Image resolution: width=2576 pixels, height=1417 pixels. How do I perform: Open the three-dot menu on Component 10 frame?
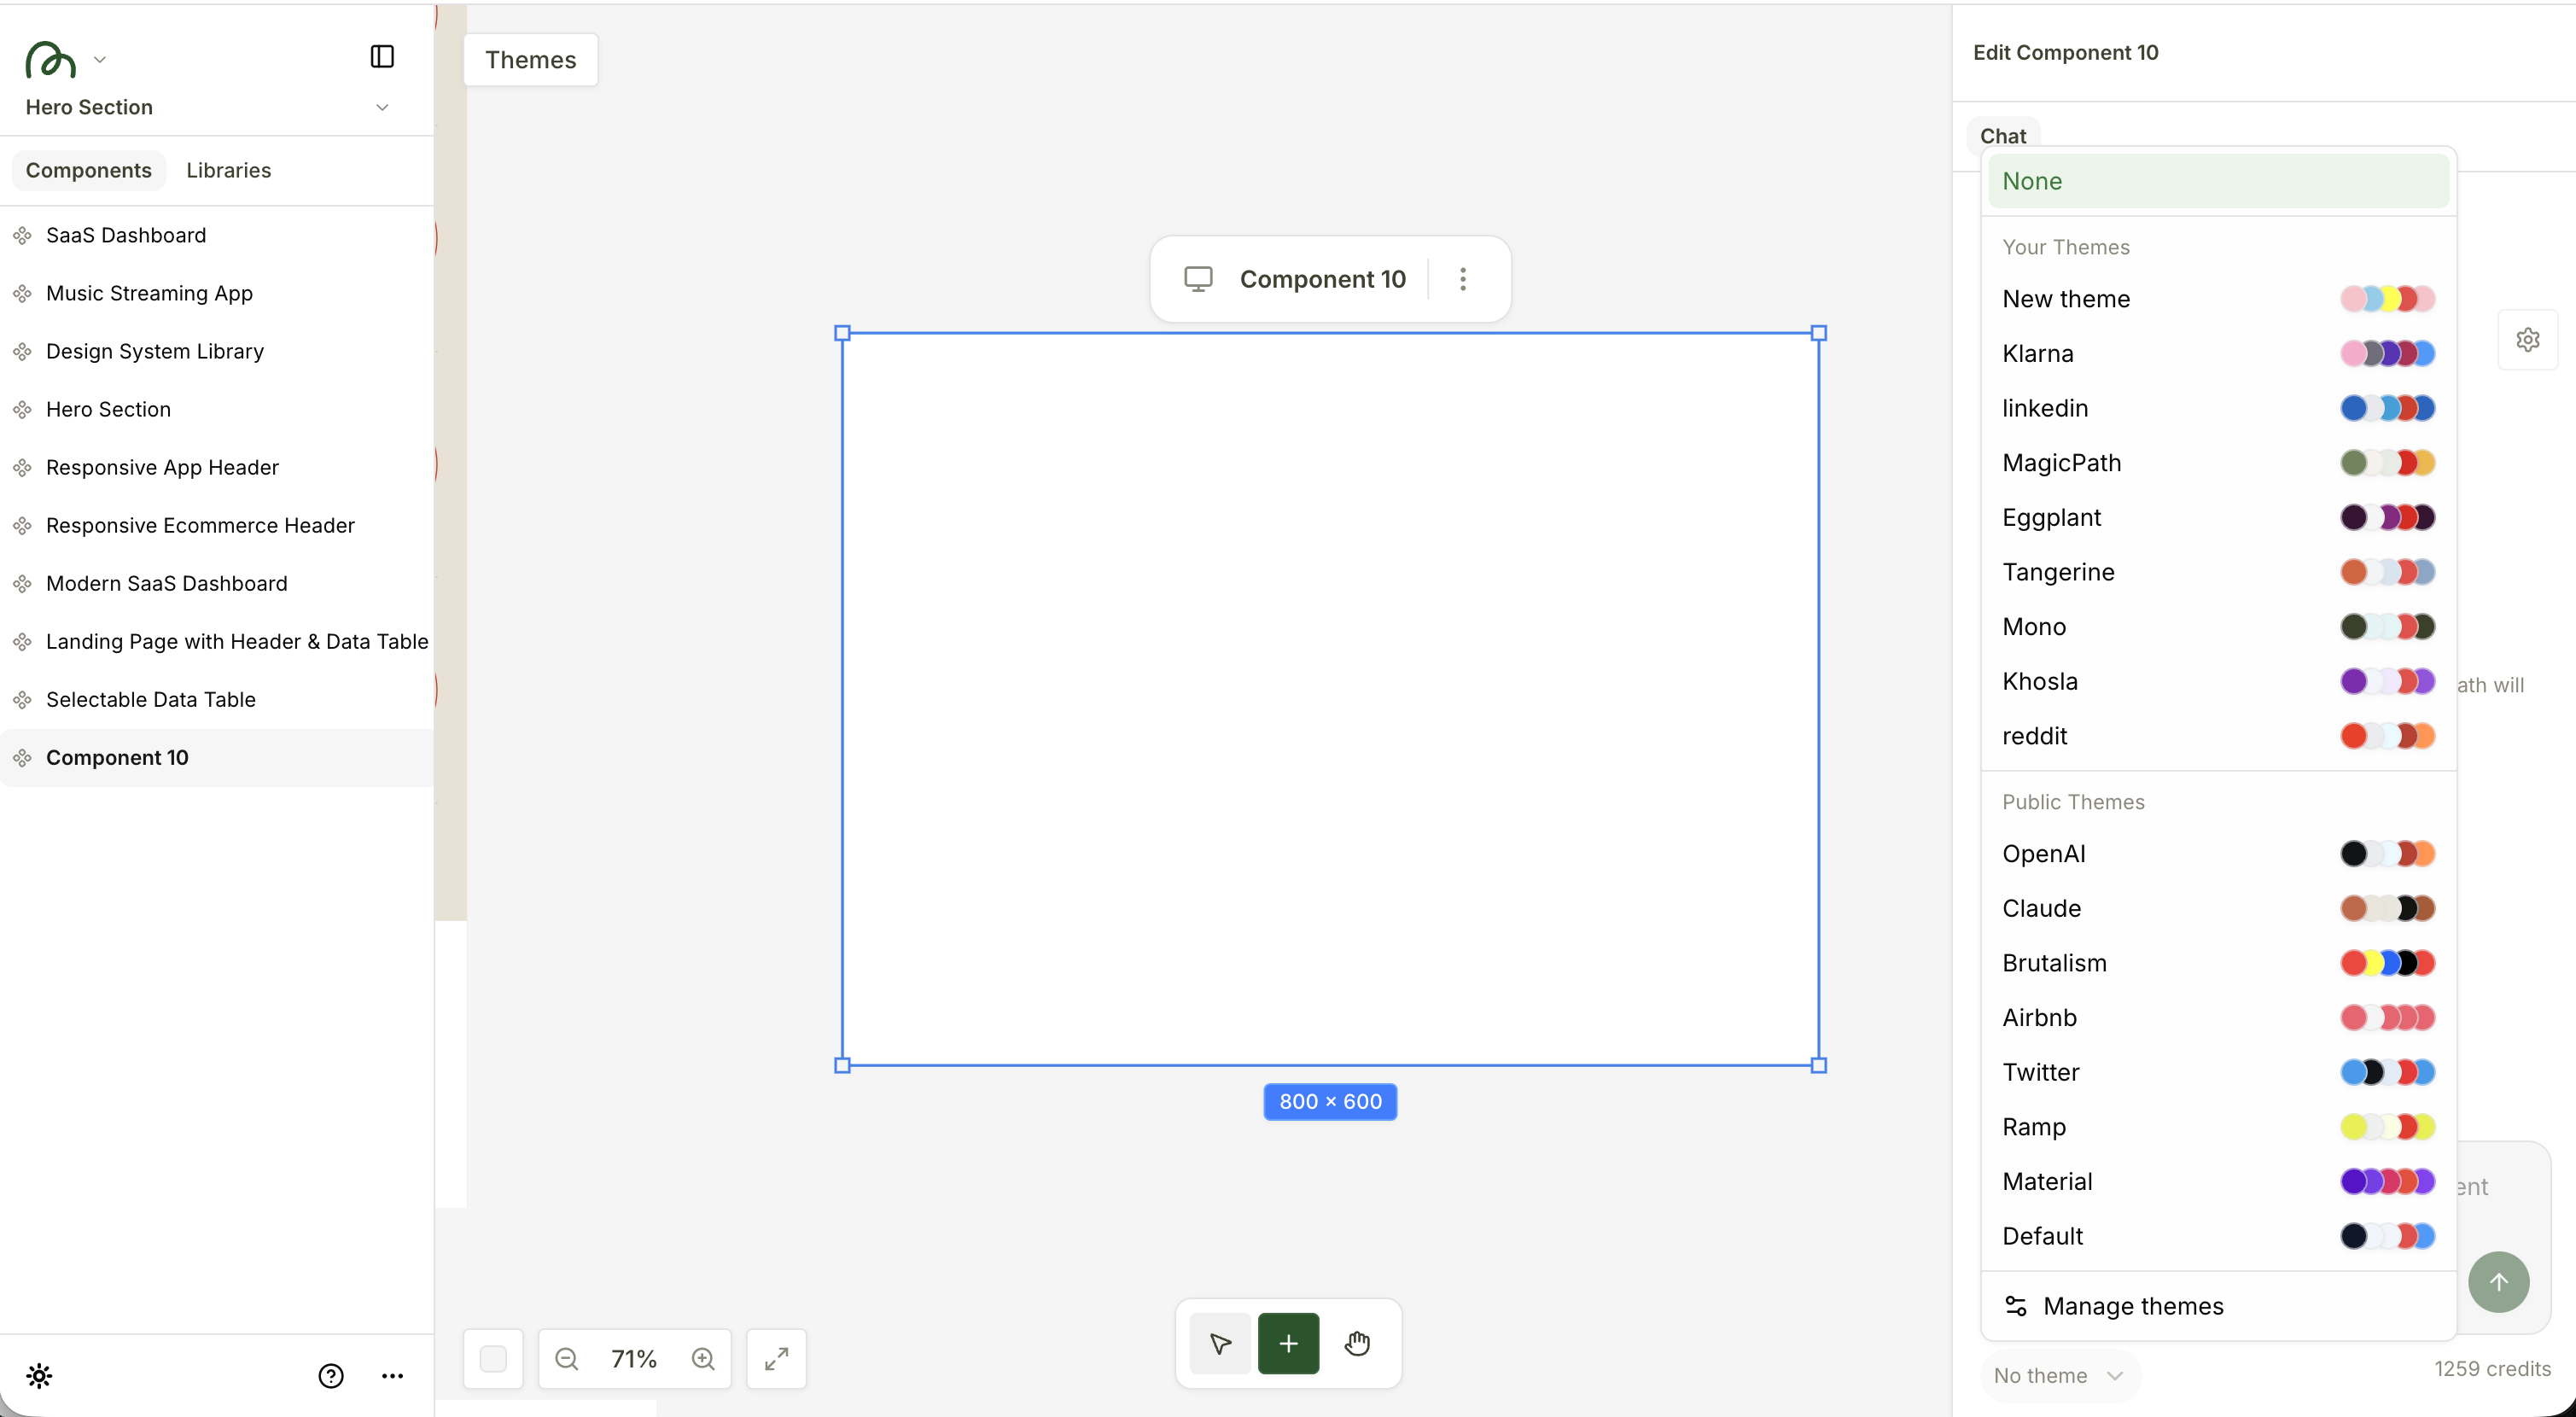tap(1463, 279)
